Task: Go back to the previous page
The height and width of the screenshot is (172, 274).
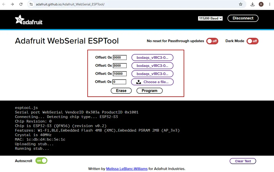Action: coord(4,4)
